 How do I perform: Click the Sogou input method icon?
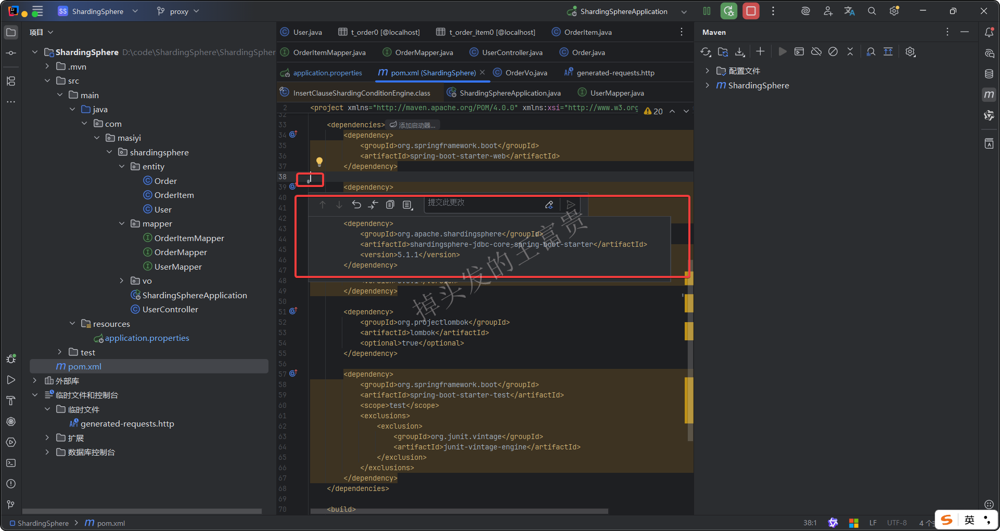(x=947, y=520)
